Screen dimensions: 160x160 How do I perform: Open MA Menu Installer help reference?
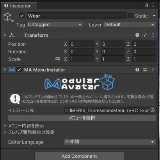(x=137, y=70)
